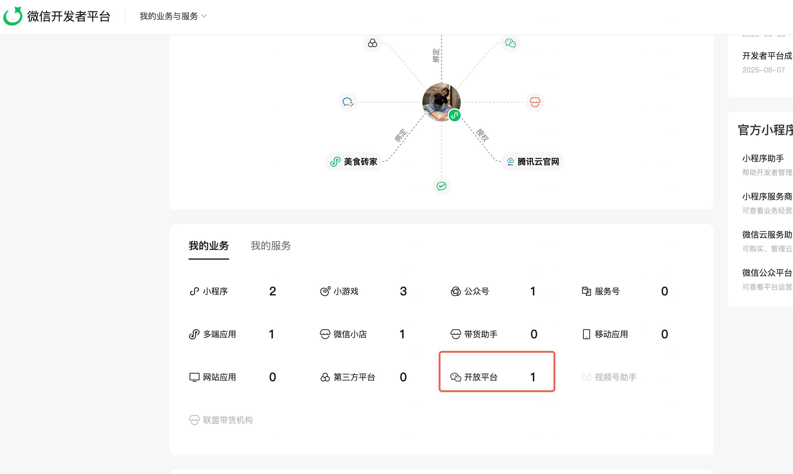Click the green checkmark bubble node
Viewport: 793px width, 474px height.
pyautogui.click(x=442, y=186)
